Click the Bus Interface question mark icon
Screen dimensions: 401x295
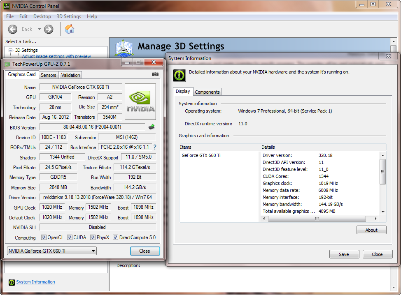(155, 147)
